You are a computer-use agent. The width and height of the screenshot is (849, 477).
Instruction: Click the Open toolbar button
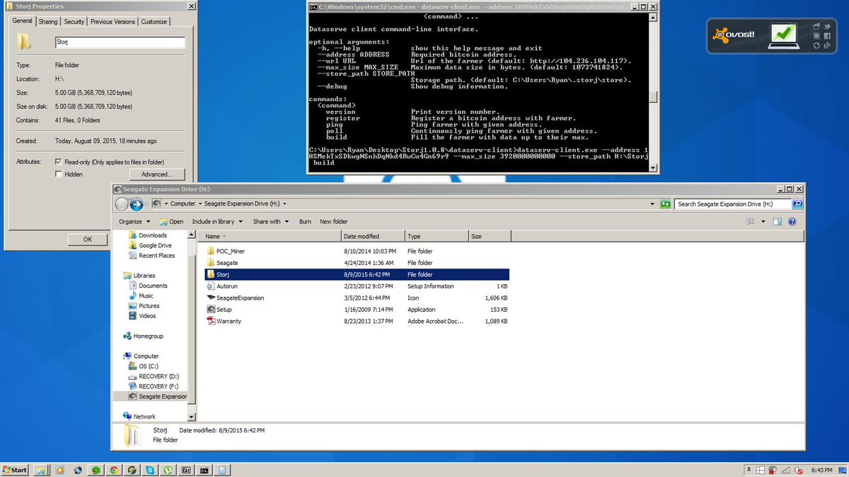[x=171, y=221]
